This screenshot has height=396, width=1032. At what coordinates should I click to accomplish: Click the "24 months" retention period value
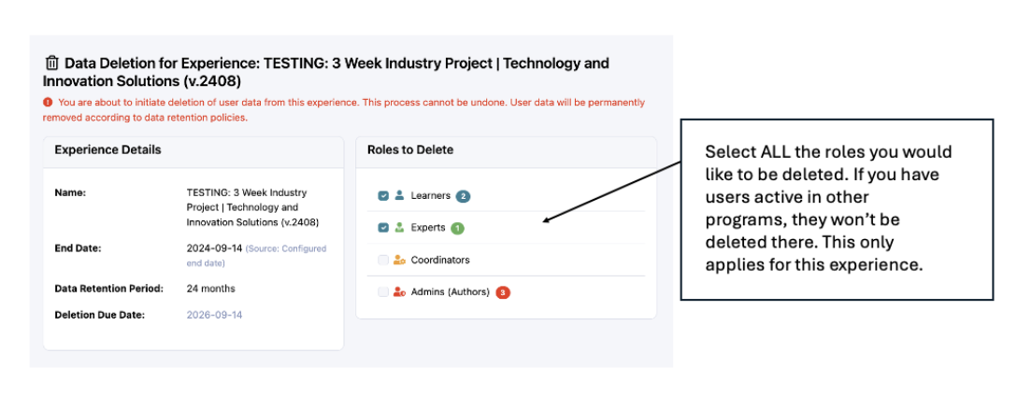coord(211,288)
